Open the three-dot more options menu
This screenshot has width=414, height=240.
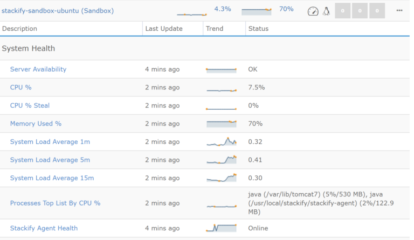399,11
